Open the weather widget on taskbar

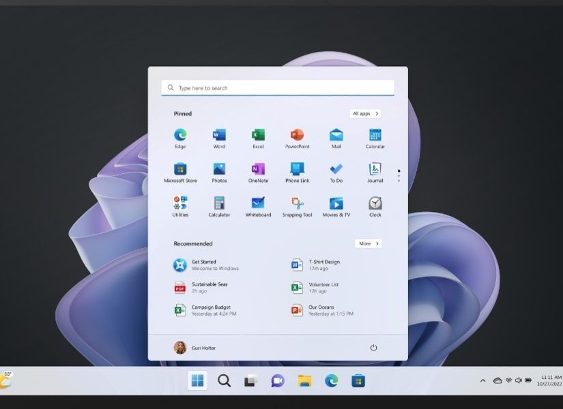pos(6,380)
